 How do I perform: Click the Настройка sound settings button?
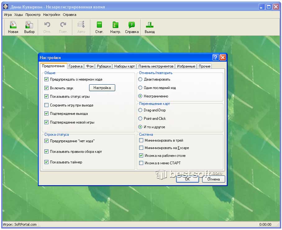102,88
